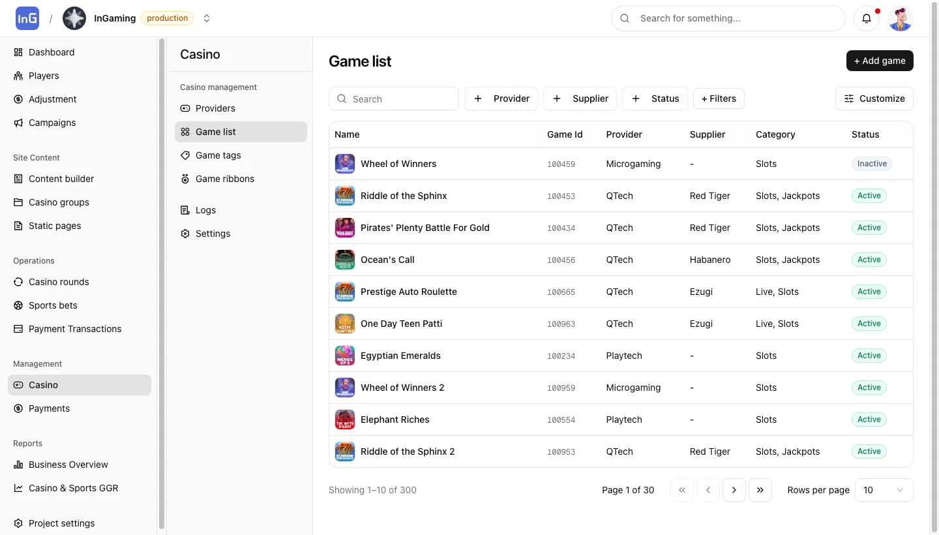Open the profile avatar menu

(x=901, y=18)
